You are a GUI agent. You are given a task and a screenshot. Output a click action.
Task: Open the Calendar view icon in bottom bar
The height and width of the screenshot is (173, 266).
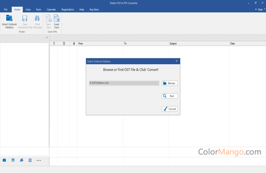[13, 160]
